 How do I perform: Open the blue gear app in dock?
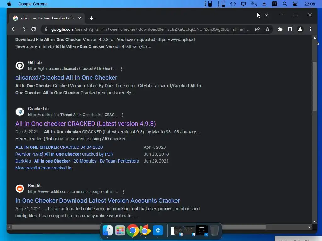coord(158,231)
